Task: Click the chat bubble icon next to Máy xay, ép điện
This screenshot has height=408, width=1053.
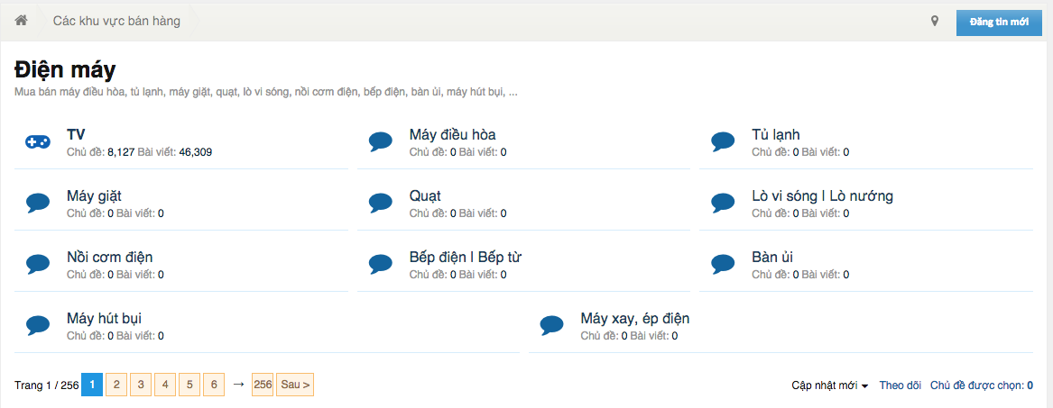Action: (x=552, y=326)
